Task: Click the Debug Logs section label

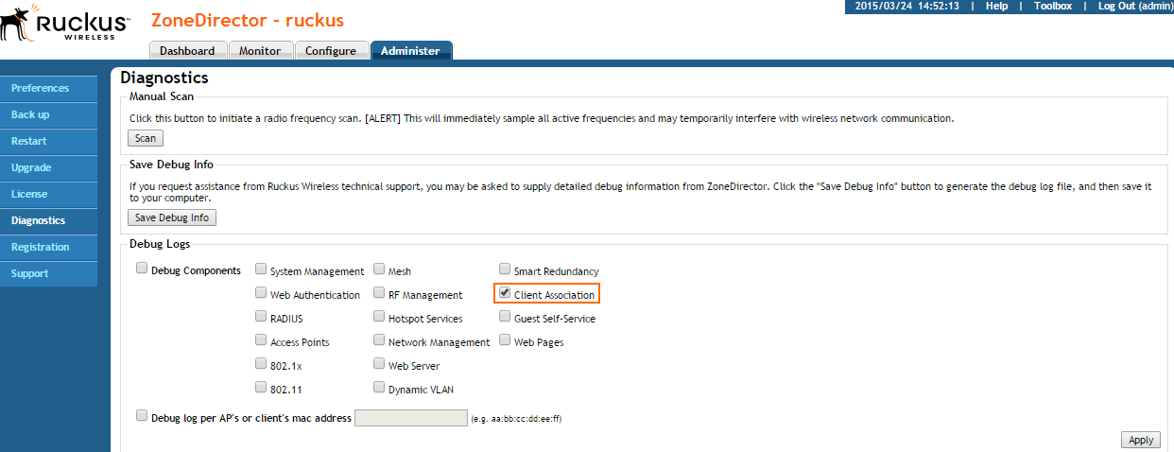Action: click(160, 244)
